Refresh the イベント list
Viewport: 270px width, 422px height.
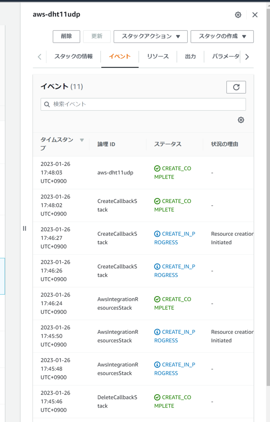click(236, 87)
